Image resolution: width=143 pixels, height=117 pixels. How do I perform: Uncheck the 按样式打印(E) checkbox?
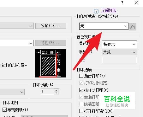(81, 90)
